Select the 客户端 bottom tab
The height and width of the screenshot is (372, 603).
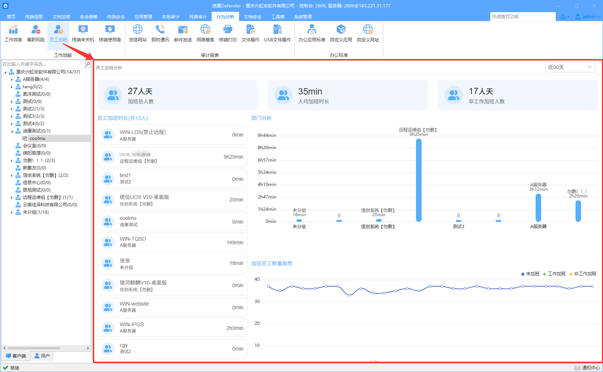(16, 356)
